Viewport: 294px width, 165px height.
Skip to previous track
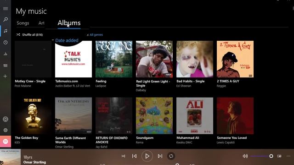[x=134, y=156]
